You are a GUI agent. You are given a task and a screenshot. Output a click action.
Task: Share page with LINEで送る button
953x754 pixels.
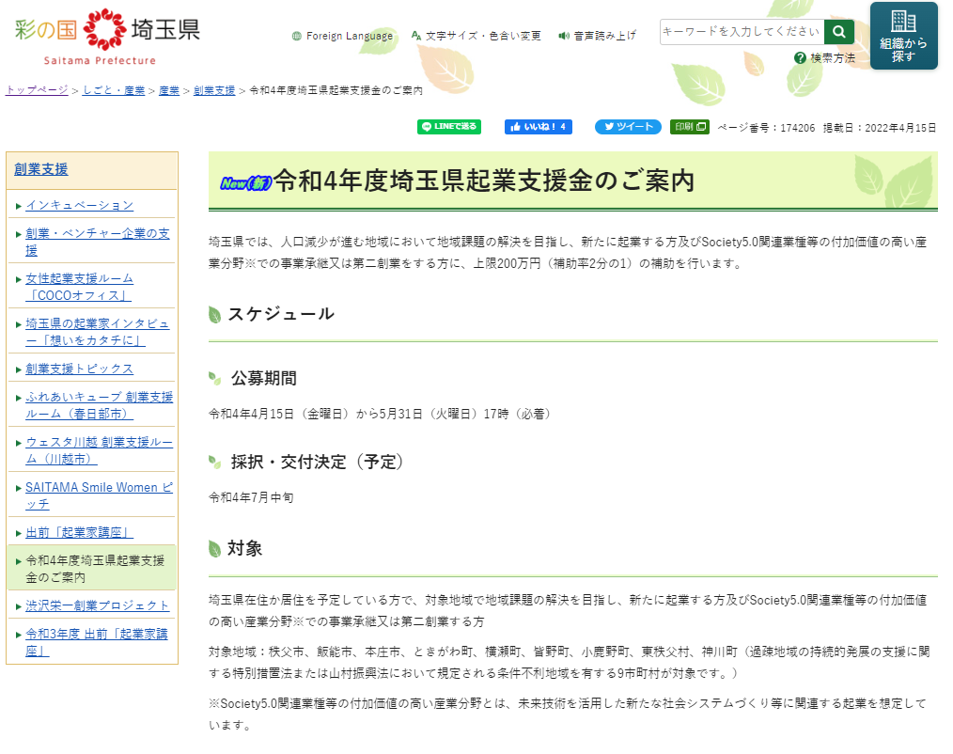click(x=448, y=127)
